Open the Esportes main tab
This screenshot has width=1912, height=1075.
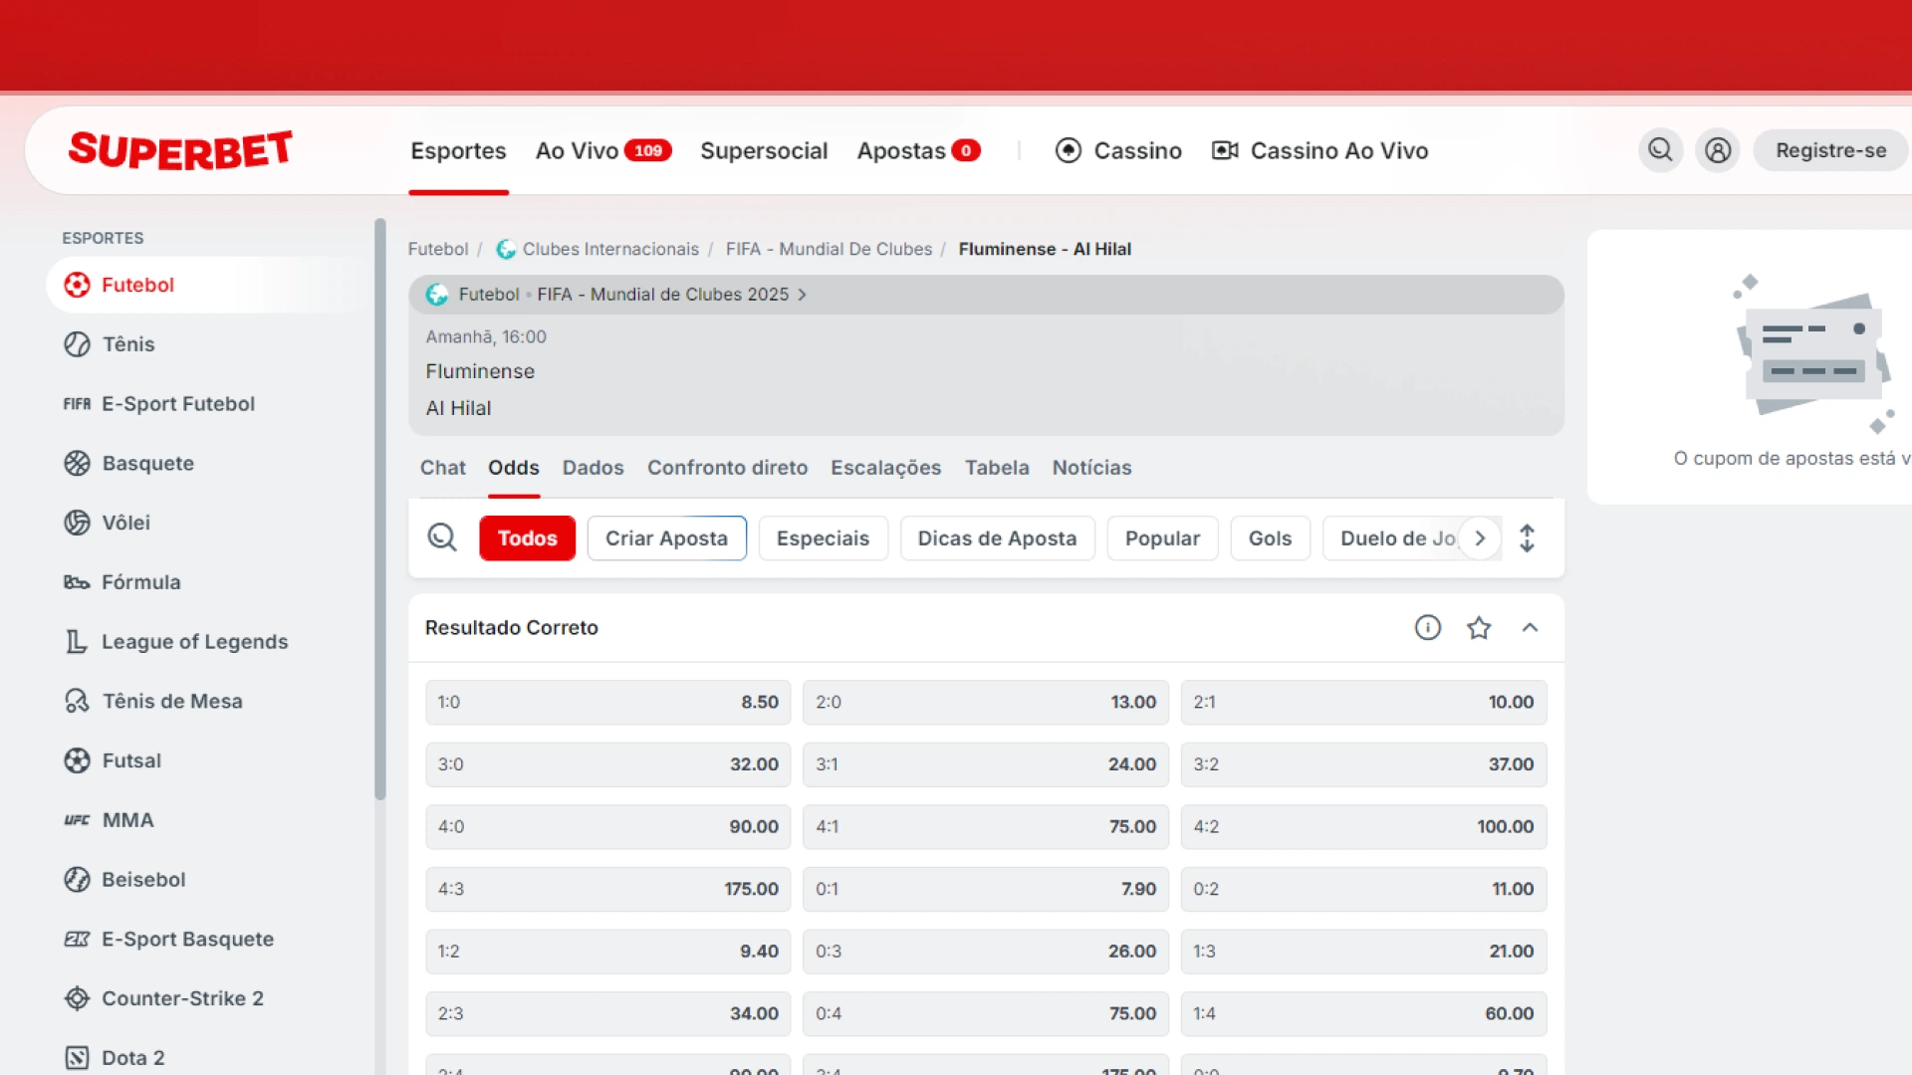tap(458, 150)
